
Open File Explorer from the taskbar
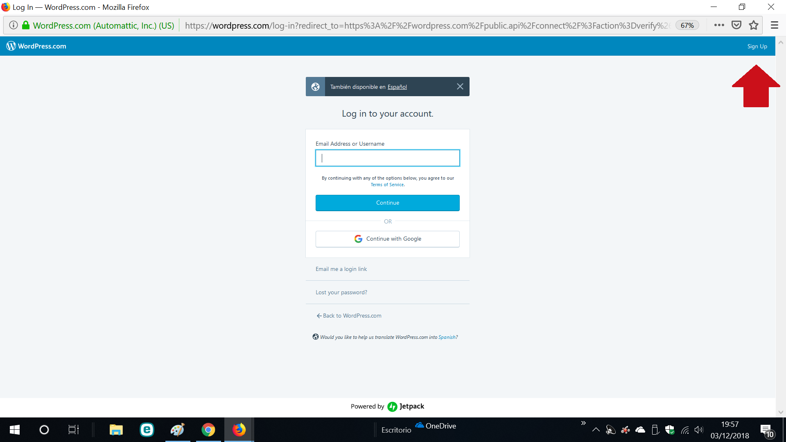pyautogui.click(x=116, y=430)
